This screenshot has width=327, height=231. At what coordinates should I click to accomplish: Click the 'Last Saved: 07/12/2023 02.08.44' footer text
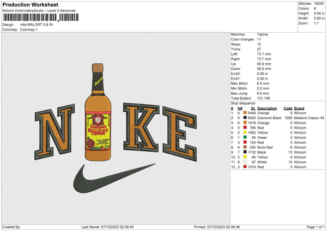point(107,227)
